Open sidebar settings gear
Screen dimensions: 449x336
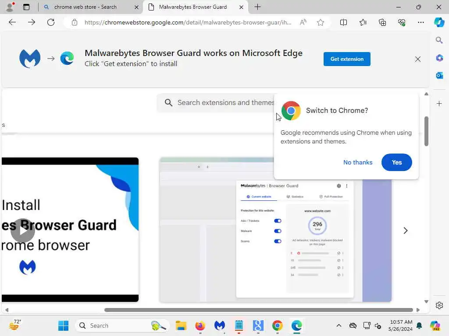(439, 305)
